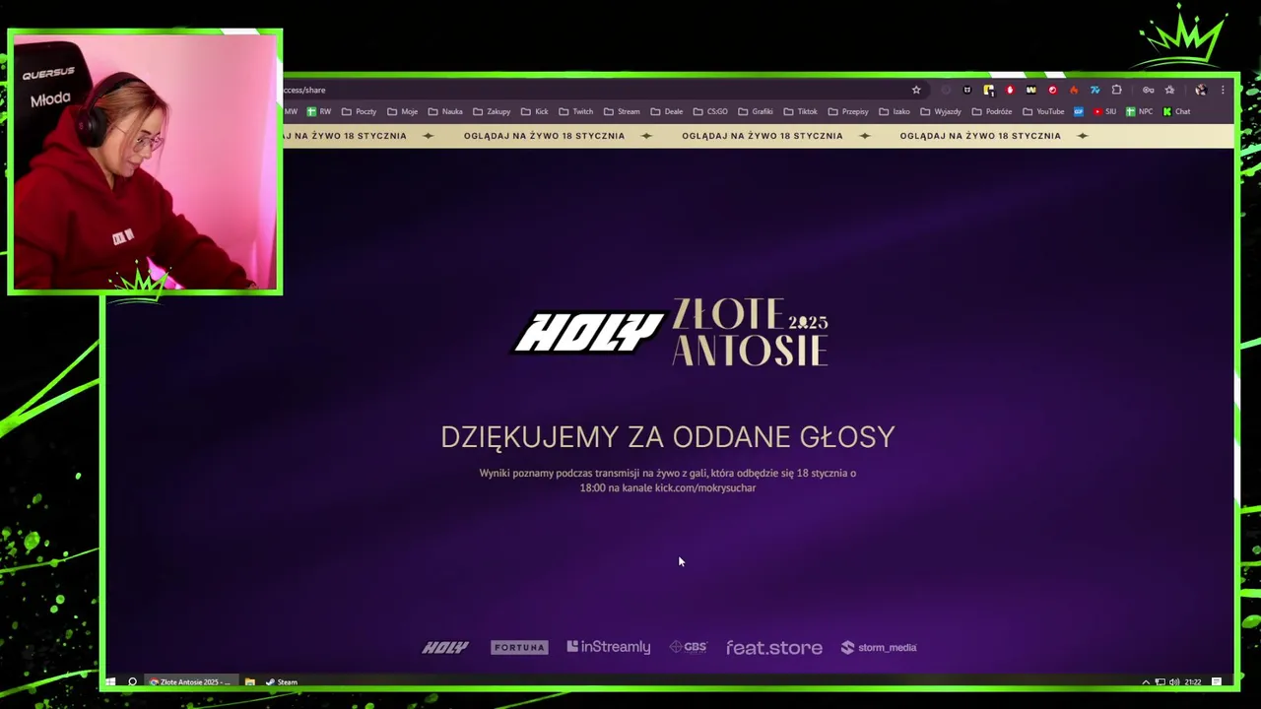Open the Wyjazdy bookmarks folder
The height and width of the screenshot is (709, 1261).
point(941,111)
